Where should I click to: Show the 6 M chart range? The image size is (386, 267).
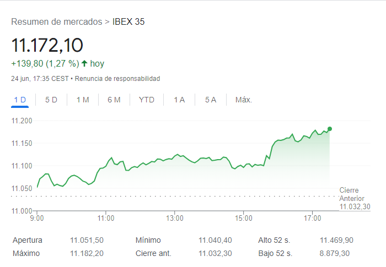point(114,100)
